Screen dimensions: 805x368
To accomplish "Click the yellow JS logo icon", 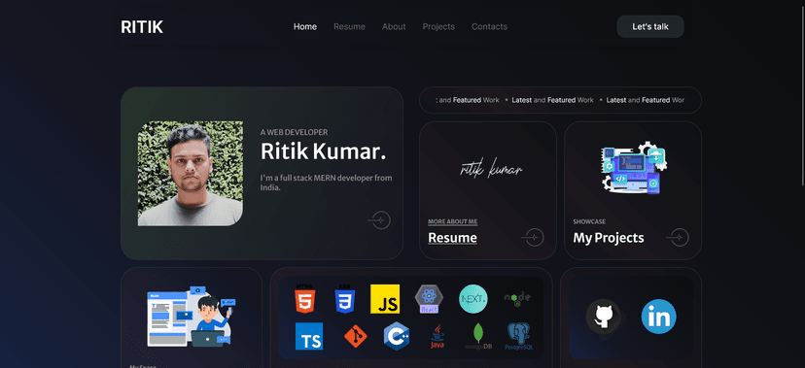I will 385,299.
